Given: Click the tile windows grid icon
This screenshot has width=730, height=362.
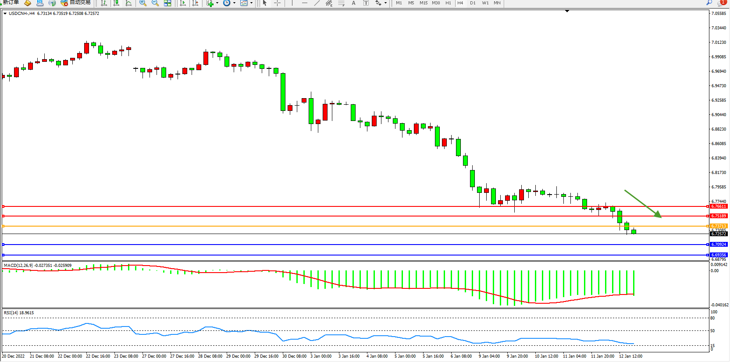Looking at the screenshot, I should click(167, 3).
